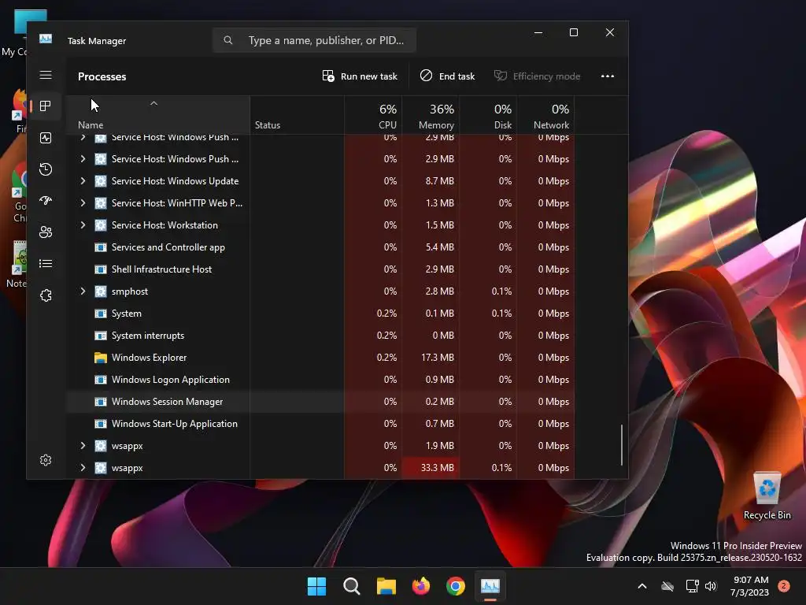
Task: Show hidden system tray icons
Action: click(x=642, y=586)
